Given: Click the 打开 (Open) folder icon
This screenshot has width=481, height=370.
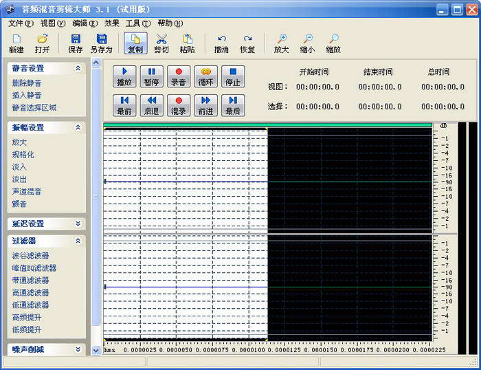Looking at the screenshot, I should point(43,39).
